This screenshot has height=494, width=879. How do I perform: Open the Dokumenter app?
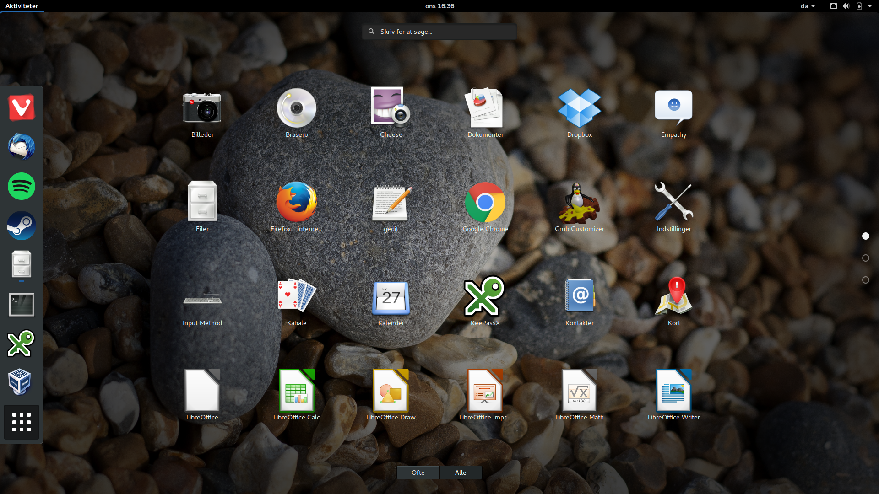click(x=485, y=113)
